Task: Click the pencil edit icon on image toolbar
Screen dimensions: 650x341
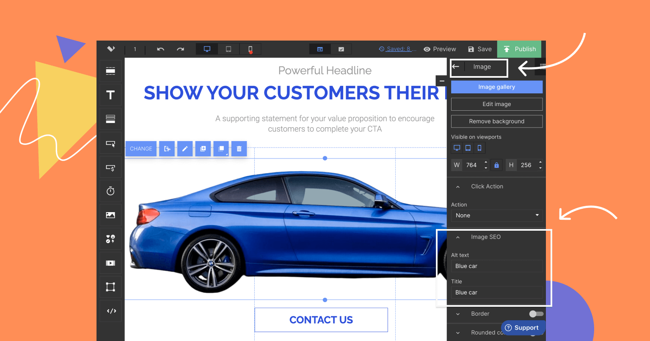Action: tap(185, 149)
